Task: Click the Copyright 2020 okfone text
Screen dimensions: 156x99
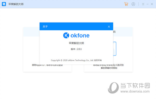Action: pos(76,60)
